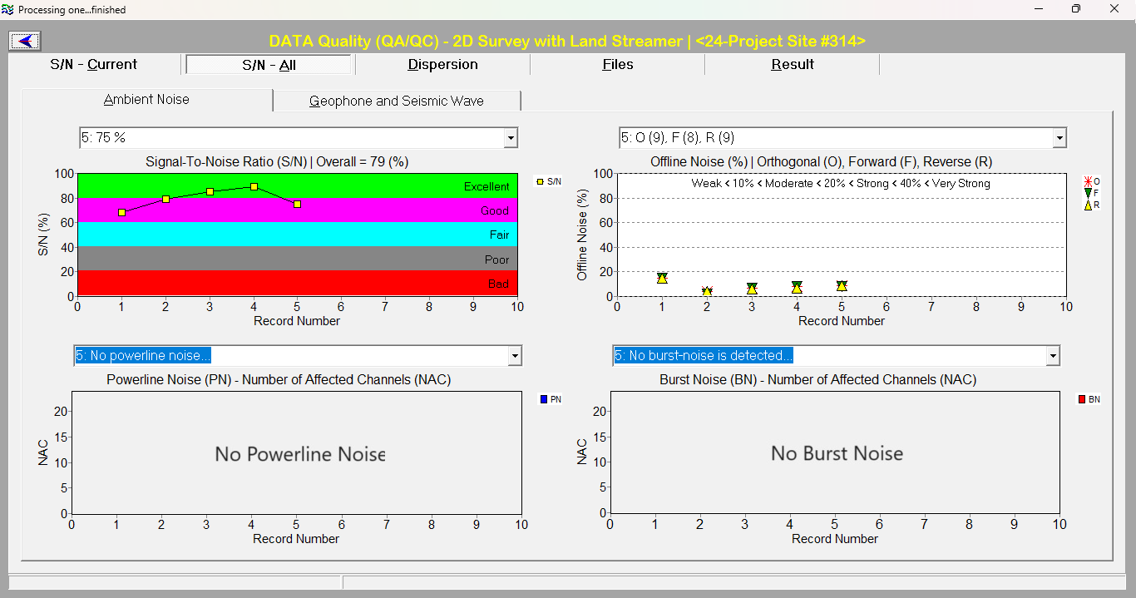Click the yellow S/N legend marker

pos(541,180)
